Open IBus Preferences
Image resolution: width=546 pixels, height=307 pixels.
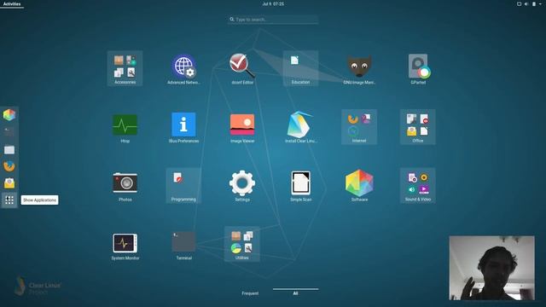(183, 127)
